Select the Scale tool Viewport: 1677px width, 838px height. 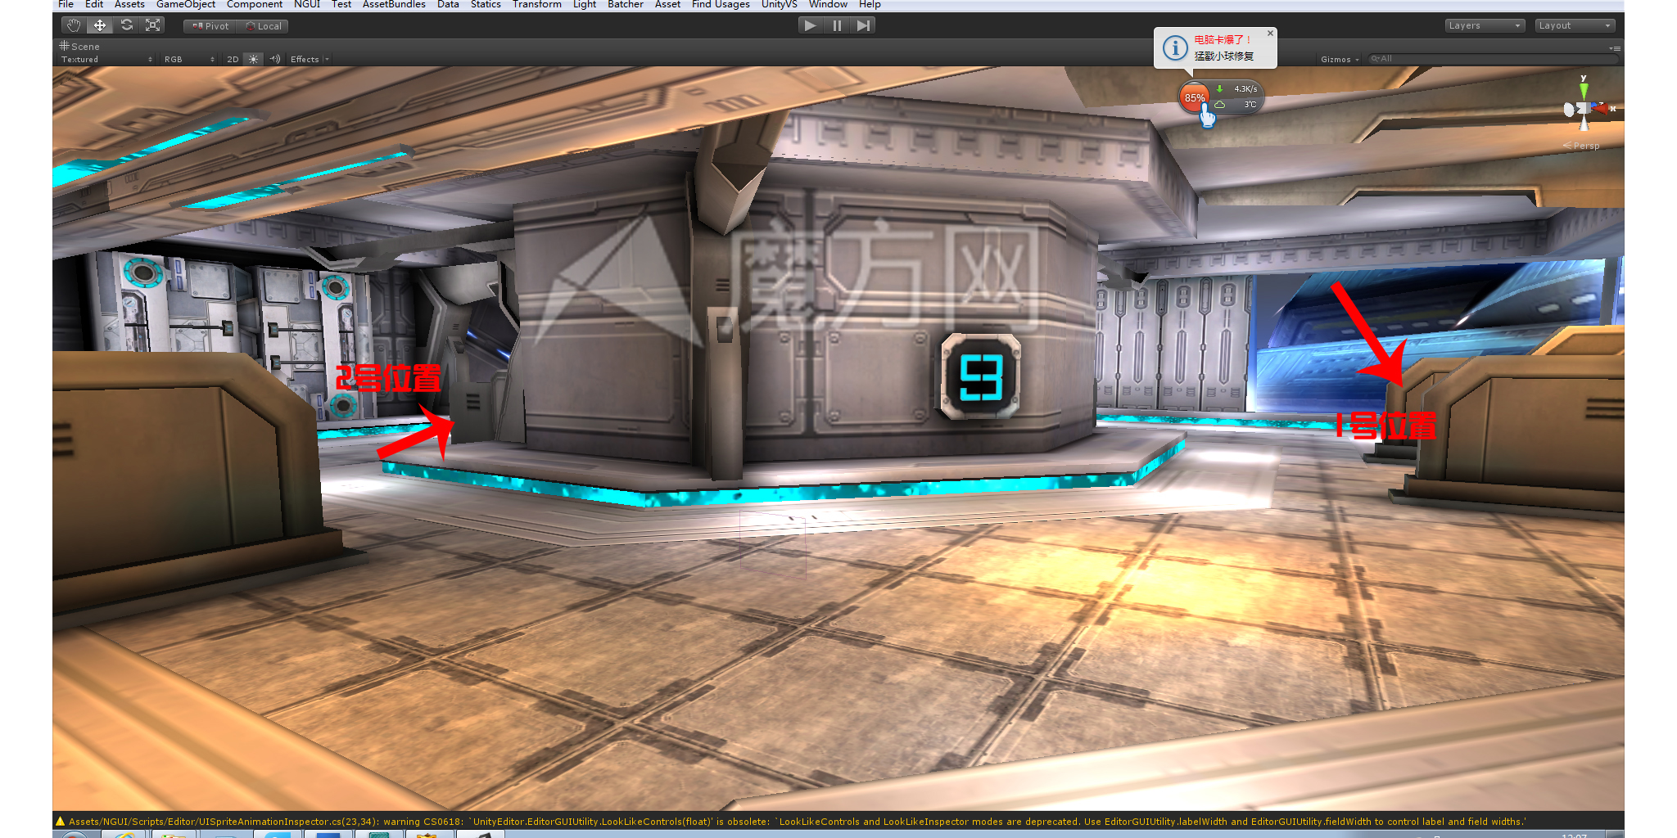(153, 25)
